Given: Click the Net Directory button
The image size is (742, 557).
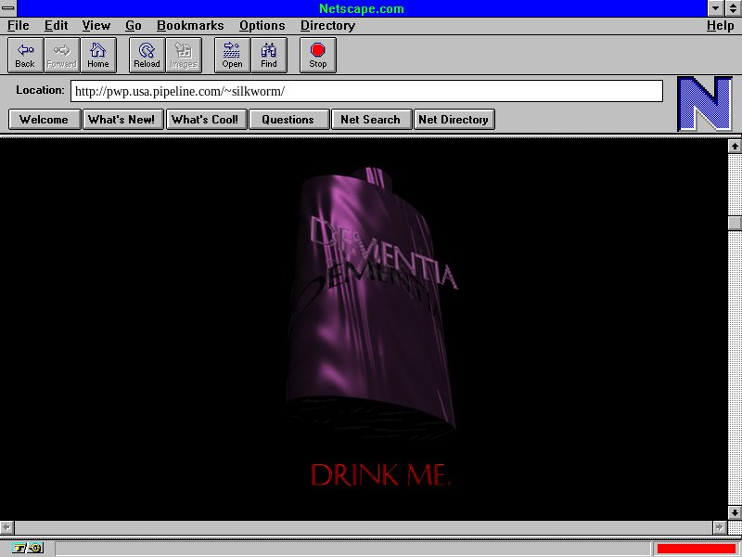Looking at the screenshot, I should pyautogui.click(x=454, y=120).
